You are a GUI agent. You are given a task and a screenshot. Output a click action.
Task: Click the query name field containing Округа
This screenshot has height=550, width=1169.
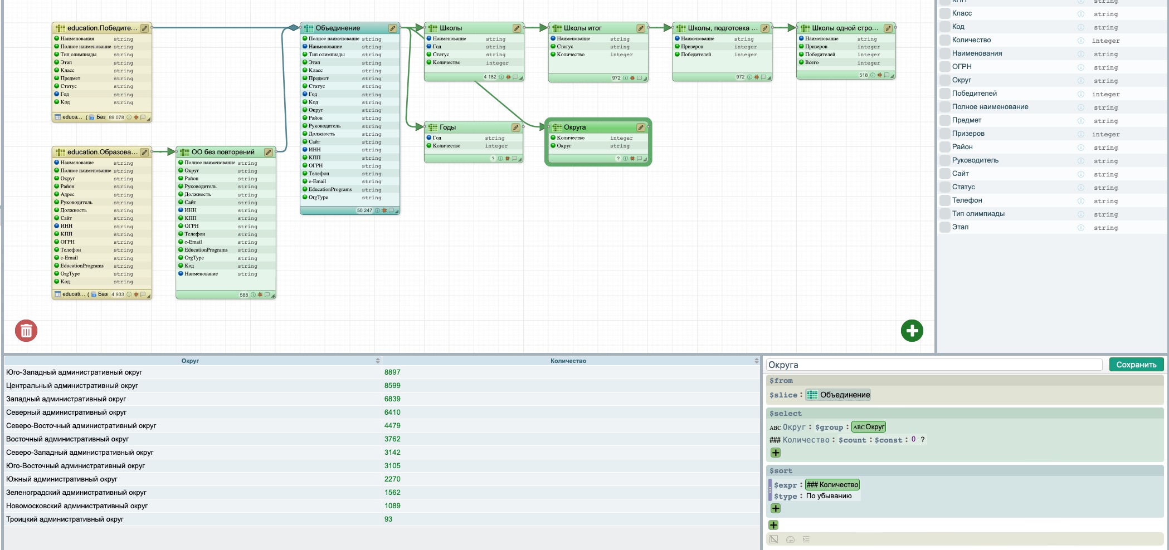[933, 365]
